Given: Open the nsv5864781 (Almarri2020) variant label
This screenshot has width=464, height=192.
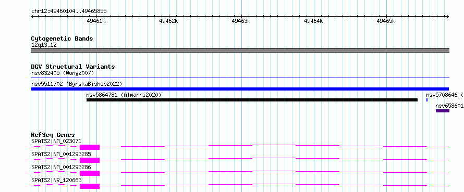Looking at the screenshot, I should coord(124,95).
